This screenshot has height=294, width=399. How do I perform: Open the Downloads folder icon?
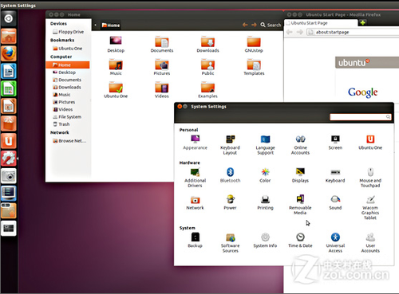click(207, 45)
